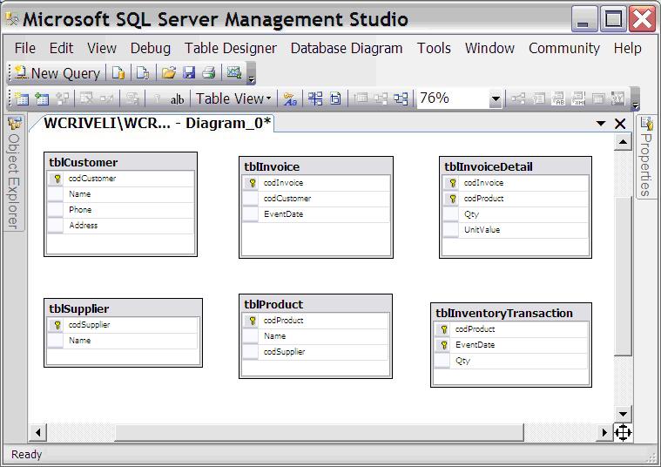
Task: Select the tblInvoice table title
Action: (272, 166)
